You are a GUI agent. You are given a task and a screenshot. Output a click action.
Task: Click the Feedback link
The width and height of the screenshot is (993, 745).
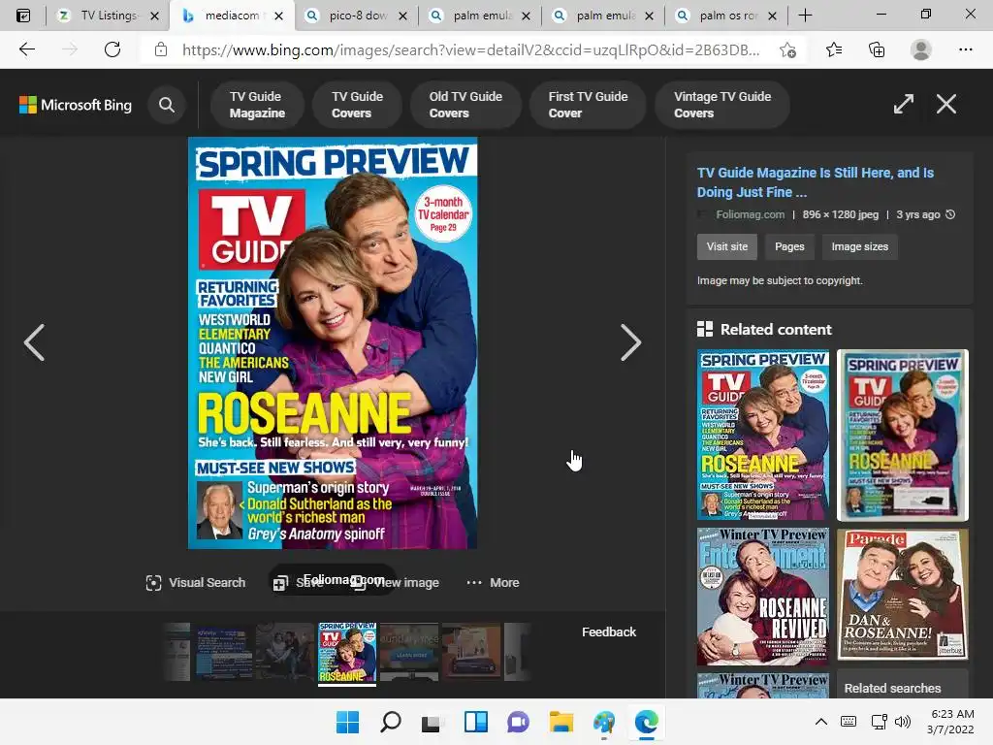(x=609, y=632)
